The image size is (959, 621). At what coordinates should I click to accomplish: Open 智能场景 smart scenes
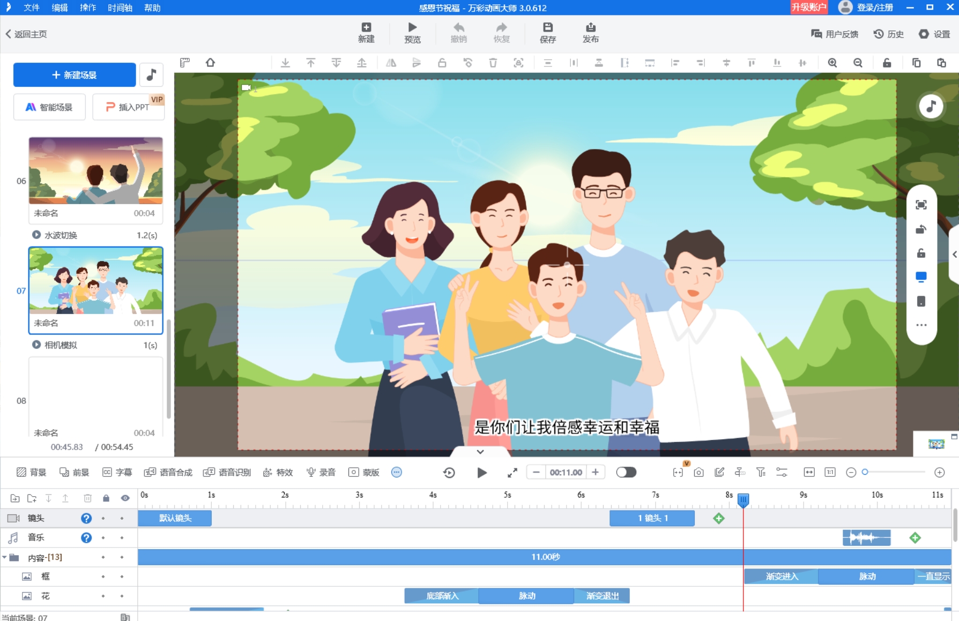[49, 107]
